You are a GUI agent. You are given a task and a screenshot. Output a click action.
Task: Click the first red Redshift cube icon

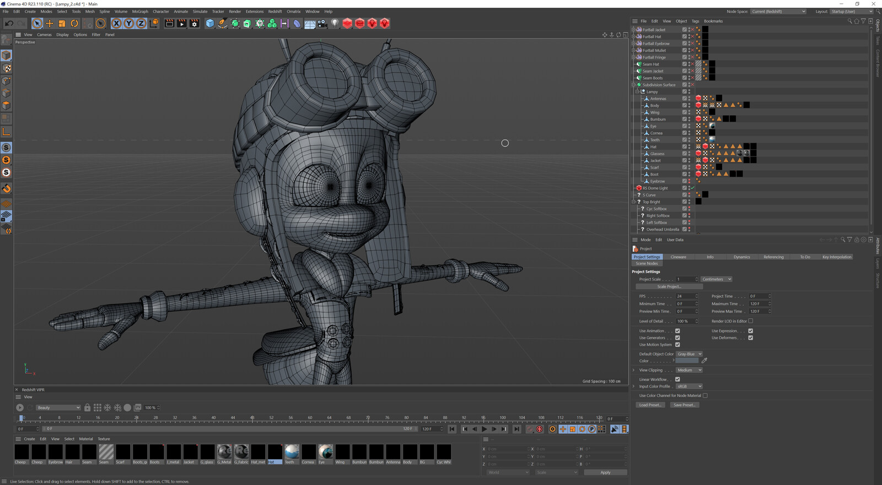[x=347, y=23]
